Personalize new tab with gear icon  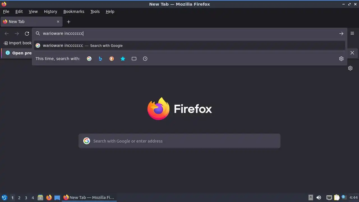click(350, 68)
